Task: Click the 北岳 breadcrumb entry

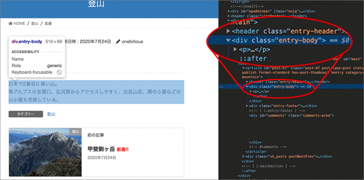Action: tap(48, 23)
